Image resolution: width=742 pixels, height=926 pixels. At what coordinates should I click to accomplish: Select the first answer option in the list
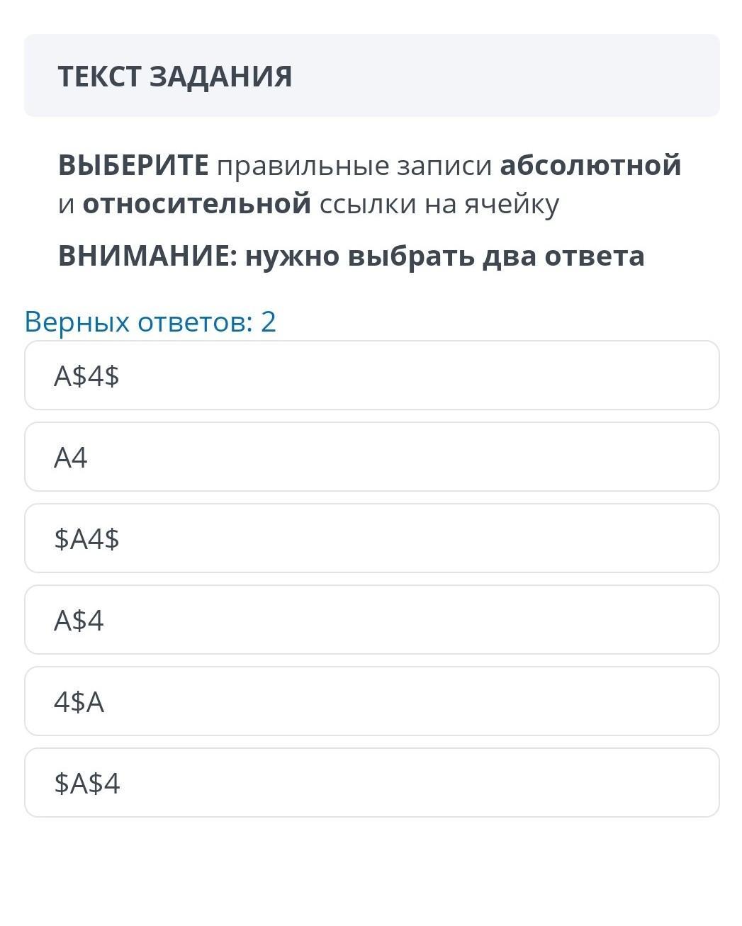click(371, 376)
